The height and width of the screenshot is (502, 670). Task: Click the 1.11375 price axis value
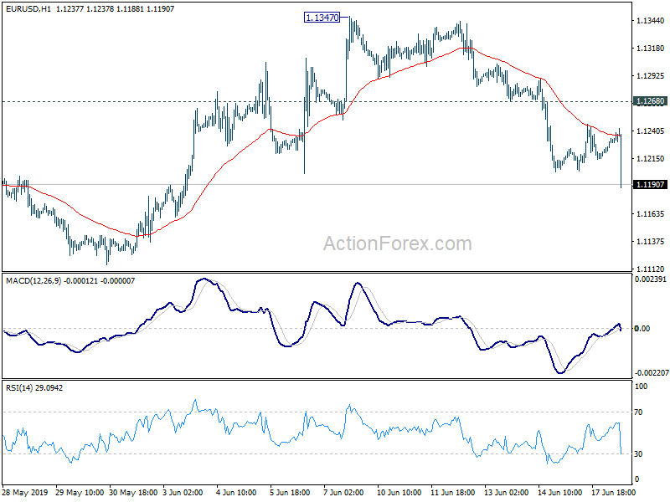pyautogui.click(x=651, y=242)
